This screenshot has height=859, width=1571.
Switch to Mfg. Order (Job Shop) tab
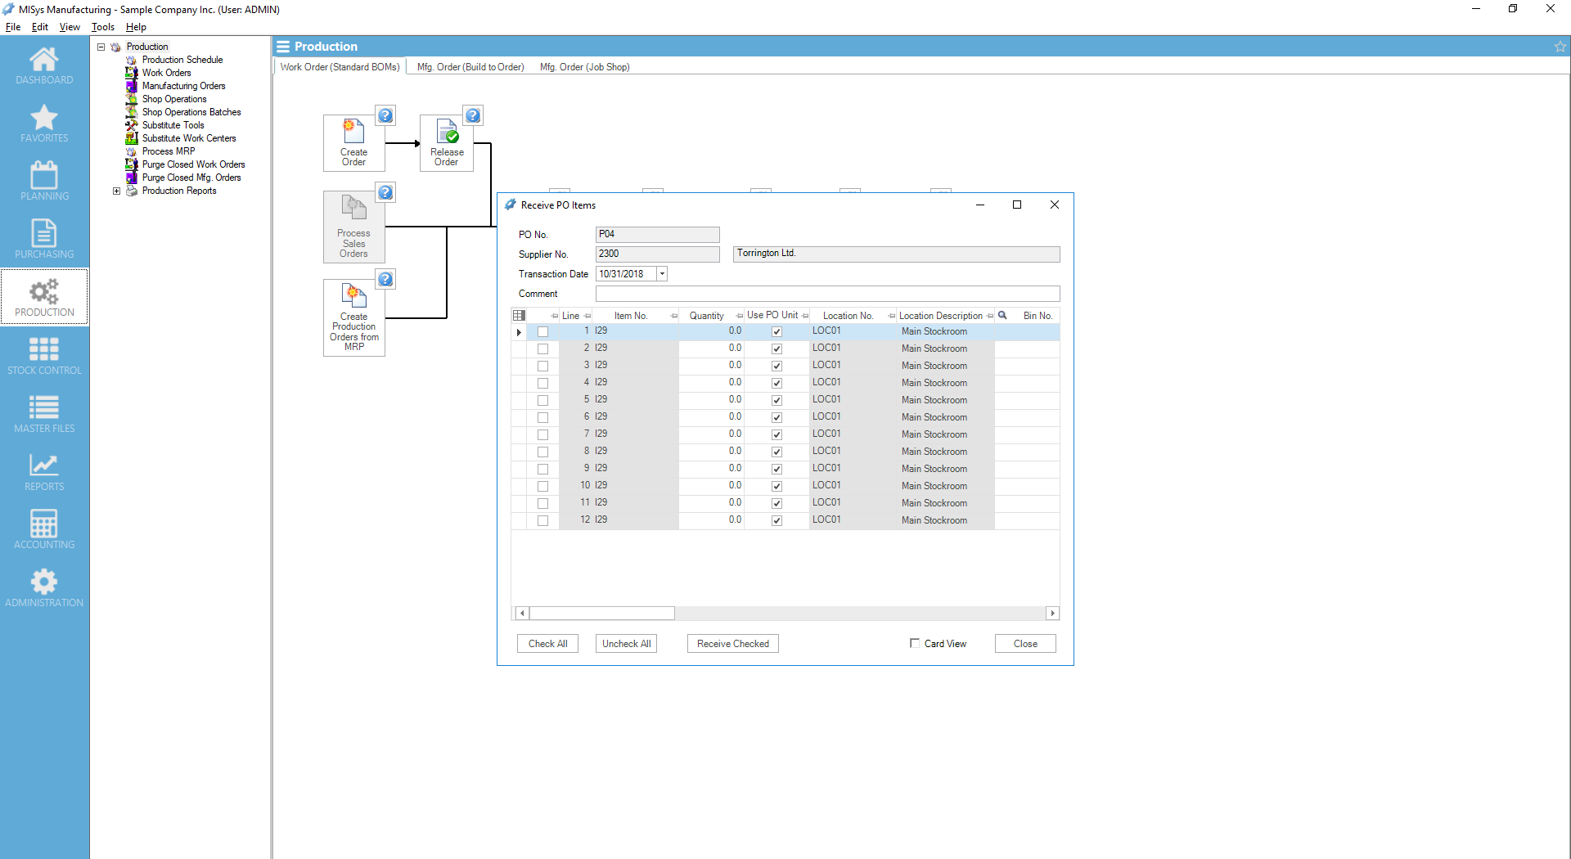click(x=584, y=67)
